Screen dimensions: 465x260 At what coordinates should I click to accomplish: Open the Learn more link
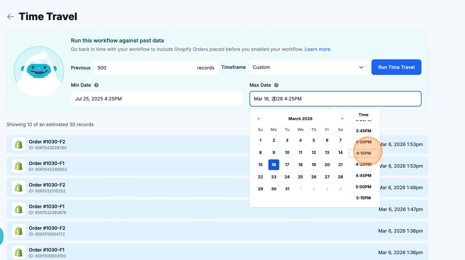[x=317, y=49]
